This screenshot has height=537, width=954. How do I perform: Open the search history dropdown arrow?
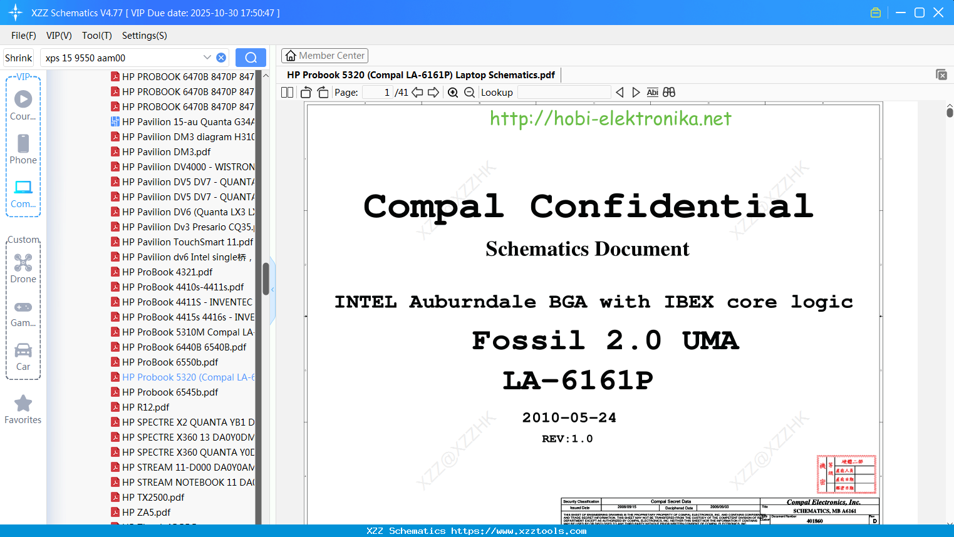[207, 58]
